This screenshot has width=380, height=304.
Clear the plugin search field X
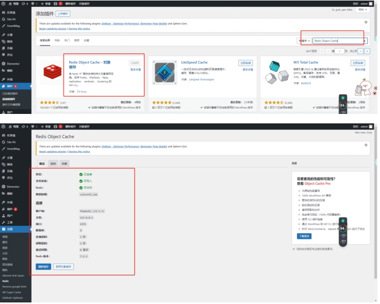coord(365,41)
